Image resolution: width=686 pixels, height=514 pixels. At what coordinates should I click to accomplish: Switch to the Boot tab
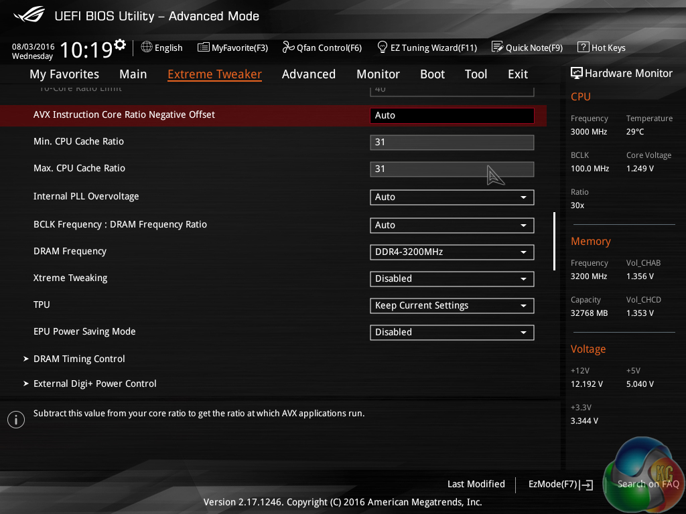coord(432,74)
